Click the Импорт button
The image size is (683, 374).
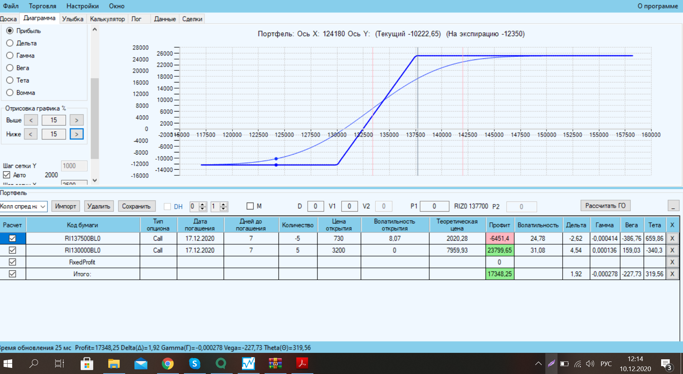coord(66,206)
